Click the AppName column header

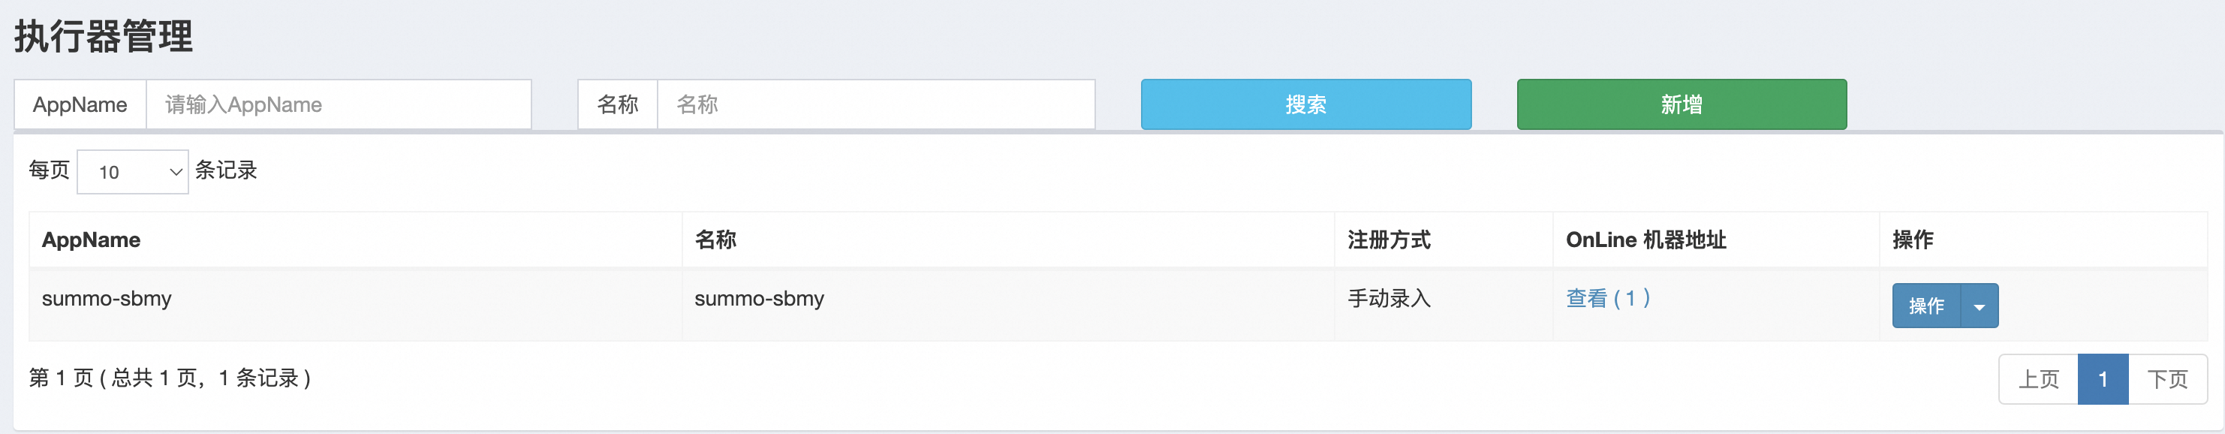point(92,240)
